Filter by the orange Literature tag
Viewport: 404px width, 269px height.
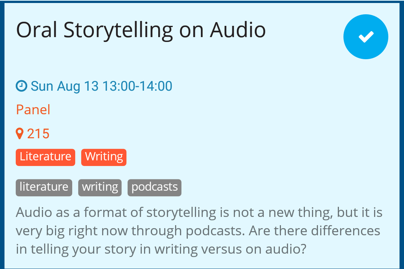coord(45,157)
